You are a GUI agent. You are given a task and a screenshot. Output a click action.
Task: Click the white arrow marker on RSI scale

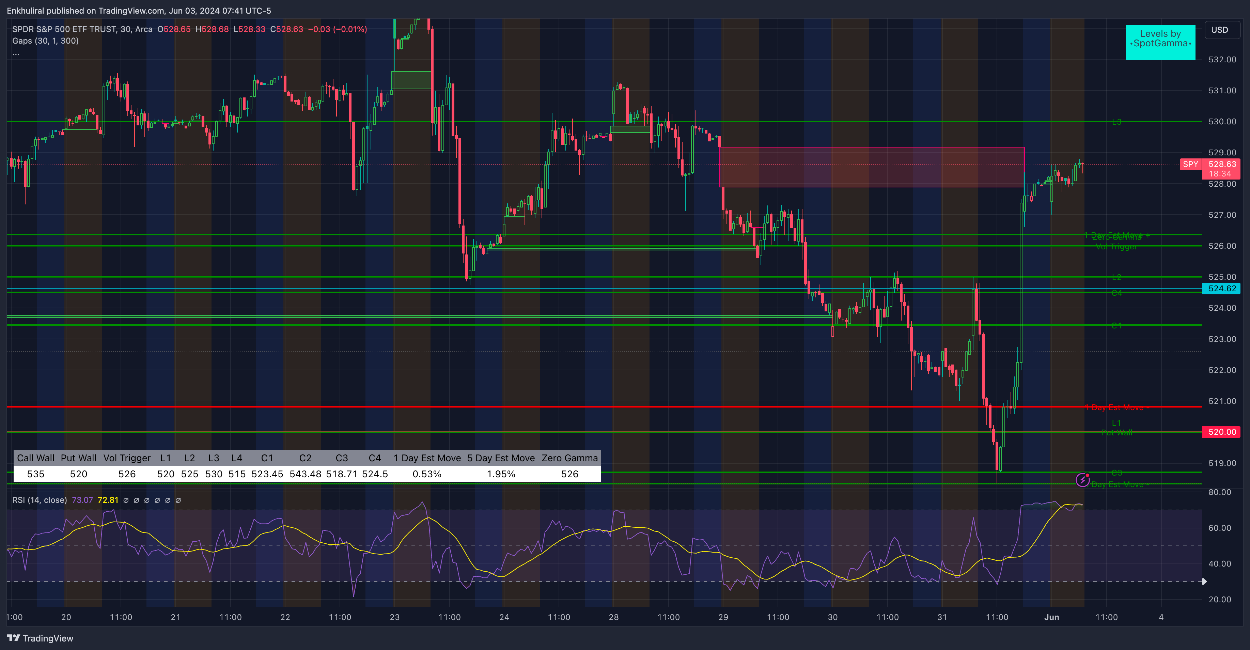click(x=1204, y=581)
